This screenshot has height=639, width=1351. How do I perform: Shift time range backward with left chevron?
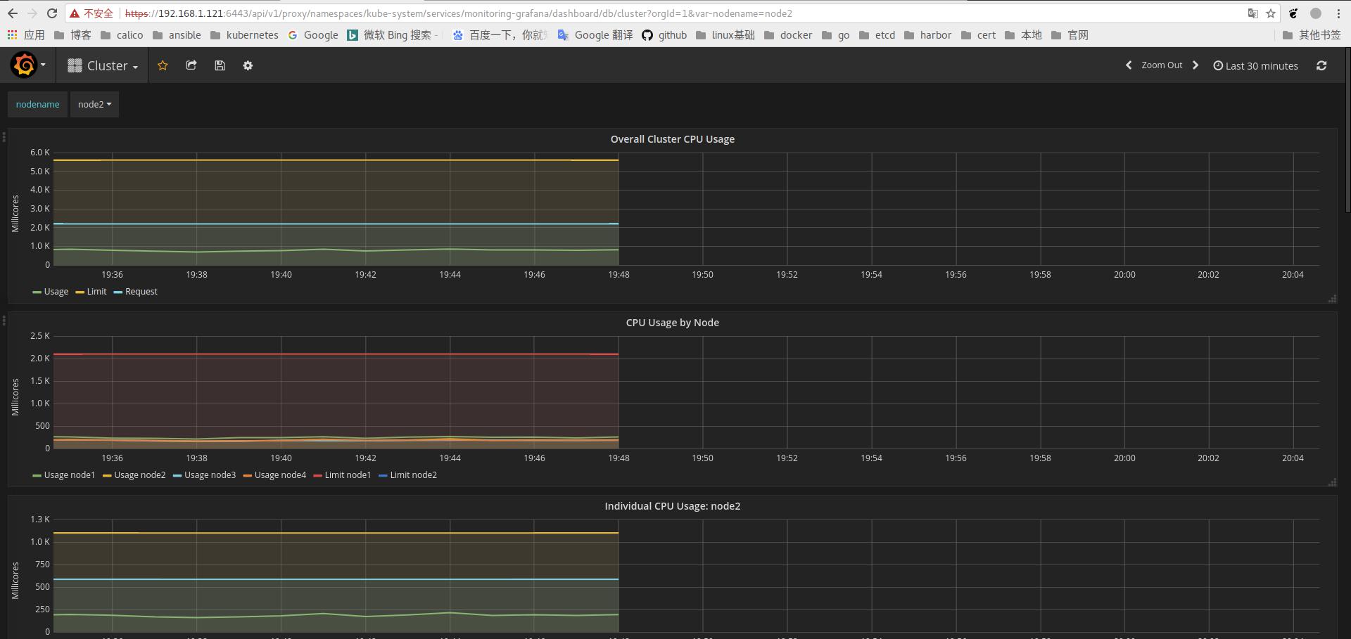point(1129,65)
